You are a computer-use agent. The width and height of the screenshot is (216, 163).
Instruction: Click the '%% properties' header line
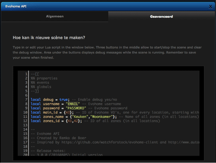click(x=44, y=78)
